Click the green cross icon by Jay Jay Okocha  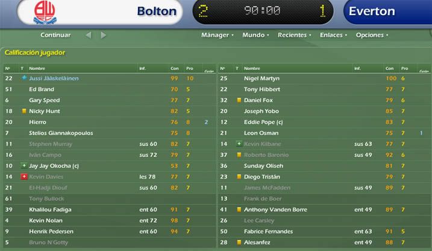[x=24, y=165]
